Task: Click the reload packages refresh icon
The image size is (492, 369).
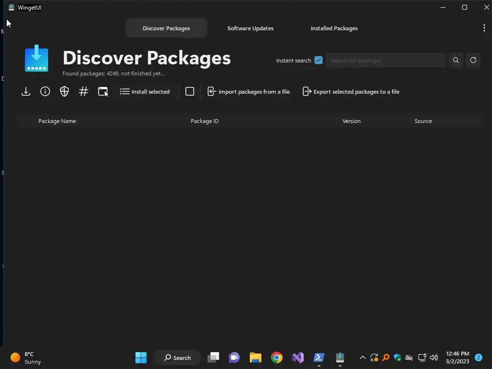Action: click(x=473, y=60)
